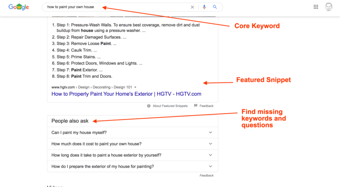
Task: Expand 'How do I prepare the exterior of my house for painting?'
Action: (x=133, y=166)
